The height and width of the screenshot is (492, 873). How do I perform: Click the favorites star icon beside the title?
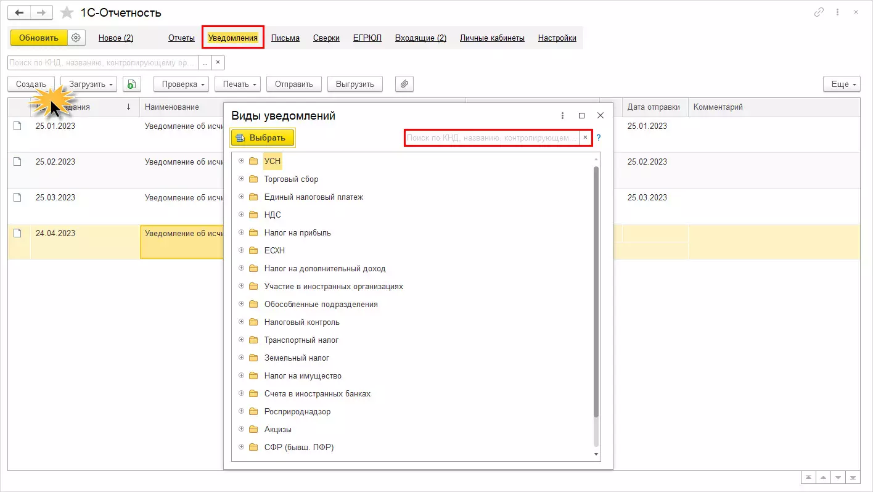(x=67, y=12)
